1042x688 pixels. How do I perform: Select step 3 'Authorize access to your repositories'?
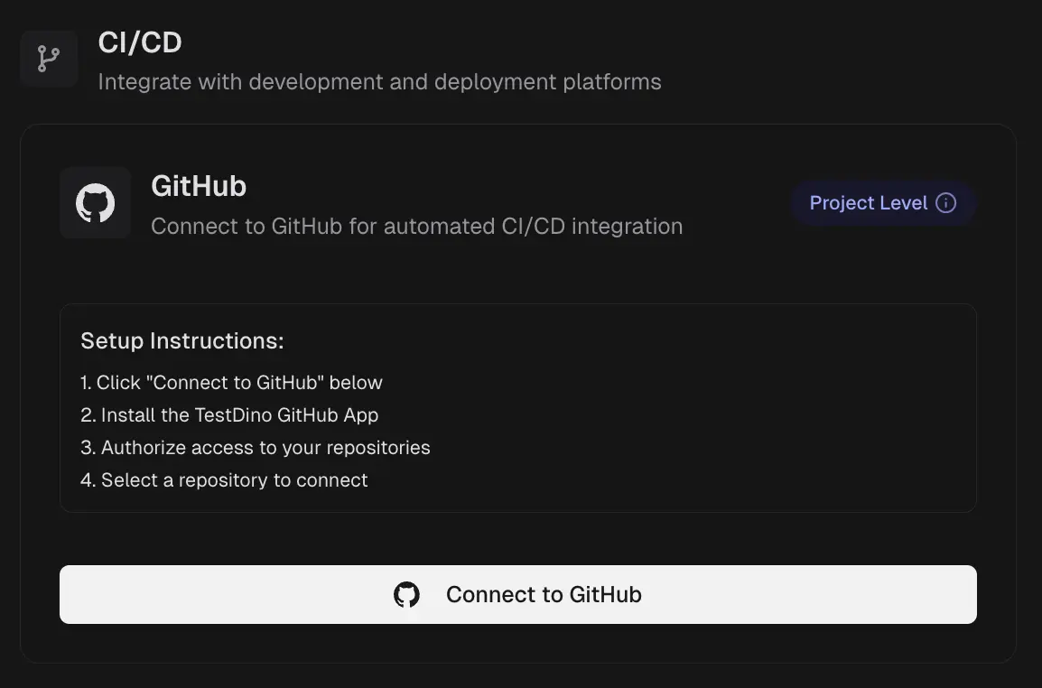256,448
